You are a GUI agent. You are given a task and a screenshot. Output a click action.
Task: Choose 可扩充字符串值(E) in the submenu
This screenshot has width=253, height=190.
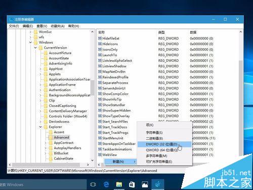164,162
